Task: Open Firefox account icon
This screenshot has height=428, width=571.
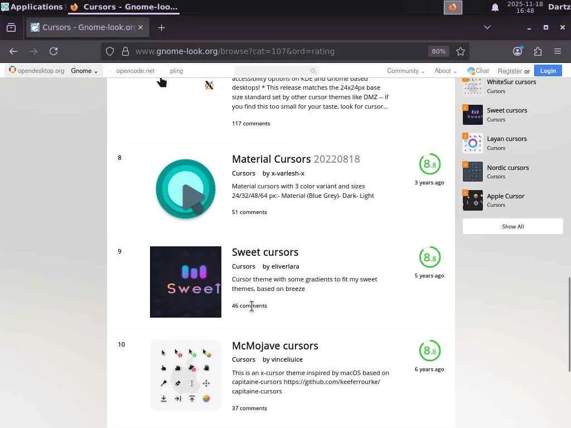Action: pos(517,51)
